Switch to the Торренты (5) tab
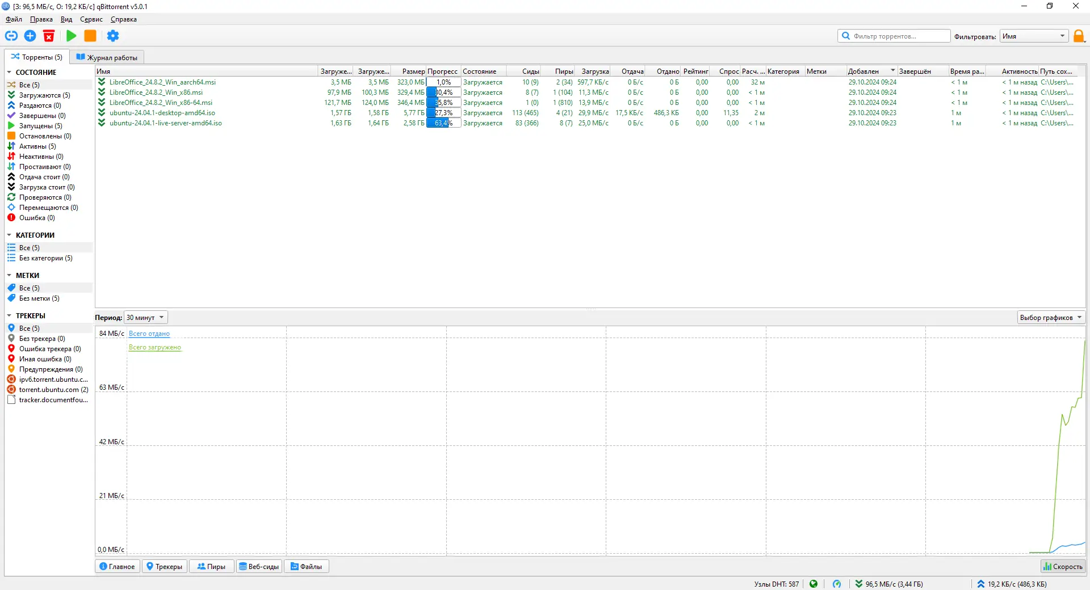Viewport: 1090px width, 590px height. (37, 57)
